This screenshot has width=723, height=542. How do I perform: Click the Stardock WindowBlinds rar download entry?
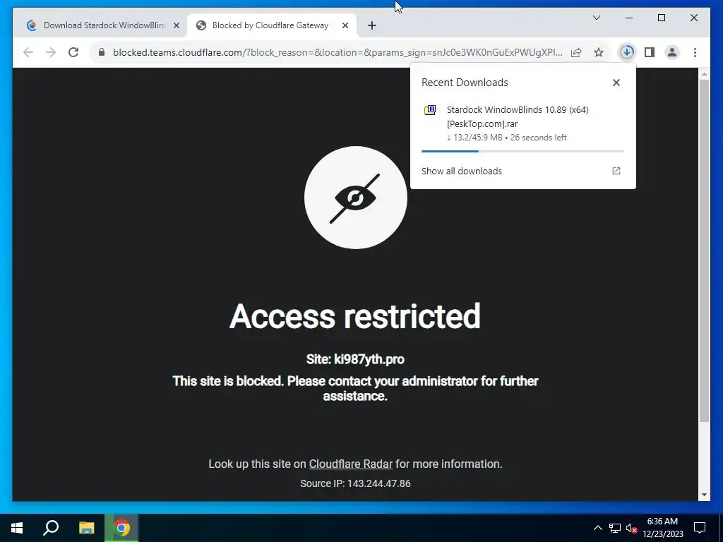pyautogui.click(x=522, y=123)
